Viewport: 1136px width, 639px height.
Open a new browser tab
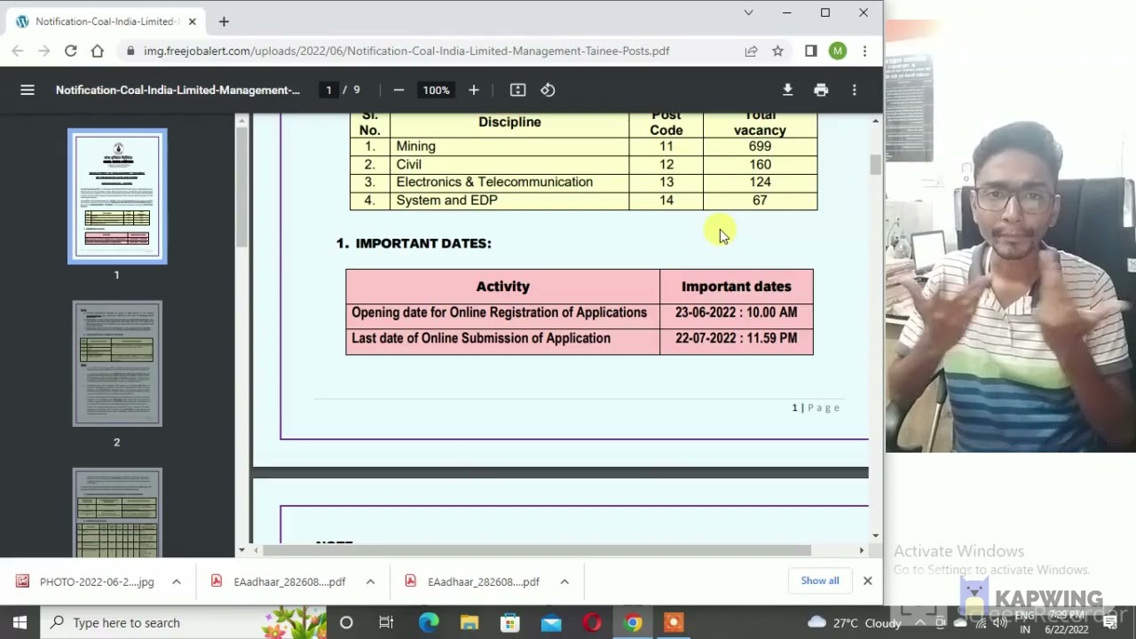(x=224, y=21)
